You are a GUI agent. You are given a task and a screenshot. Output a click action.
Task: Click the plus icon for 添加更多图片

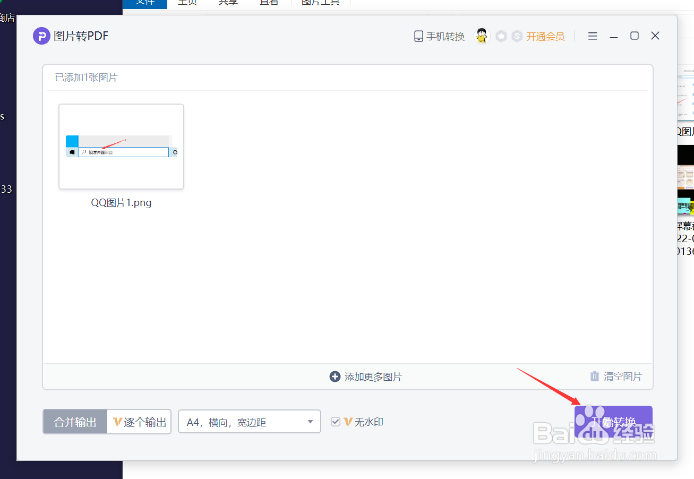click(335, 377)
